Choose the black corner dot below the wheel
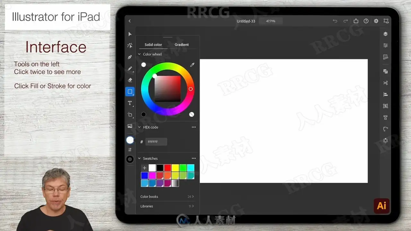This screenshot has height=231, width=411. pyautogui.click(x=144, y=114)
